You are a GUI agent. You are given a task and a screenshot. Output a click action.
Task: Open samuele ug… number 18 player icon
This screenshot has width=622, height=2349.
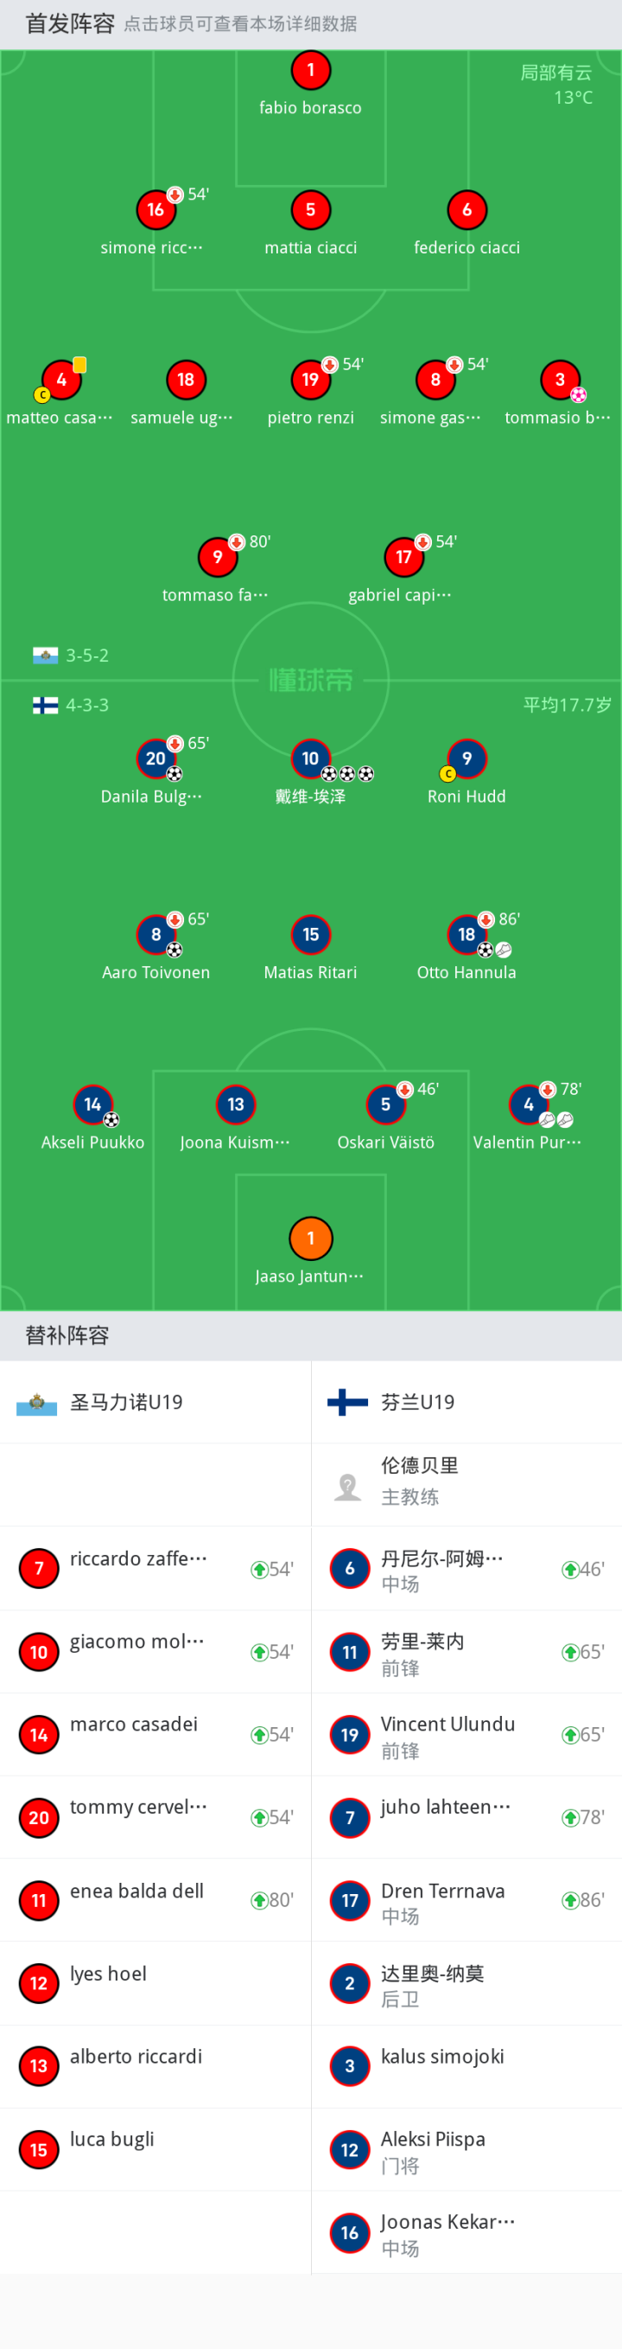click(186, 380)
